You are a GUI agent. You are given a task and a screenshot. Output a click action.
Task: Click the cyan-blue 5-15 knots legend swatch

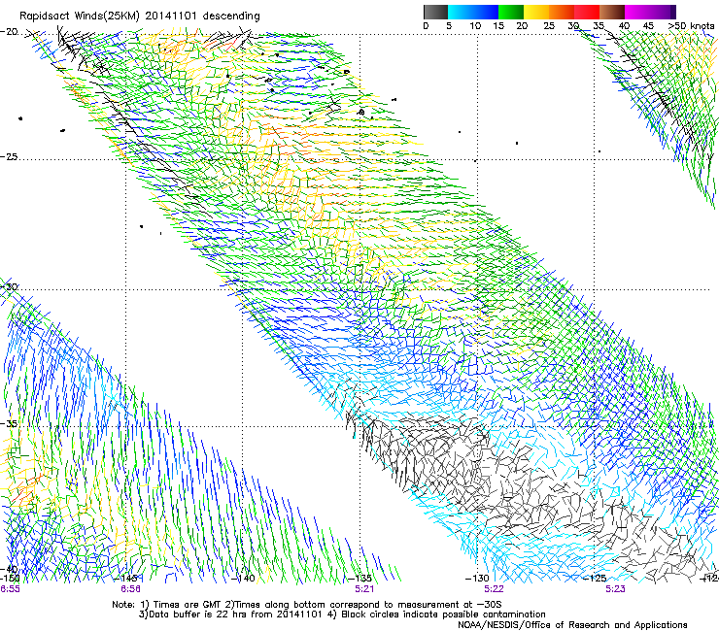tap(473, 12)
